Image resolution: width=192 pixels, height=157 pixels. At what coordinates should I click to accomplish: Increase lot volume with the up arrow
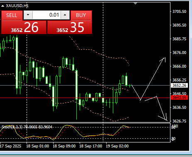pyautogui.click(x=65, y=15)
